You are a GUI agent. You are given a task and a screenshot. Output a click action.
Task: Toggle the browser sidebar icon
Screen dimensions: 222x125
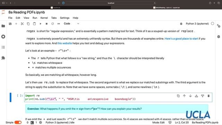coord(3,3)
